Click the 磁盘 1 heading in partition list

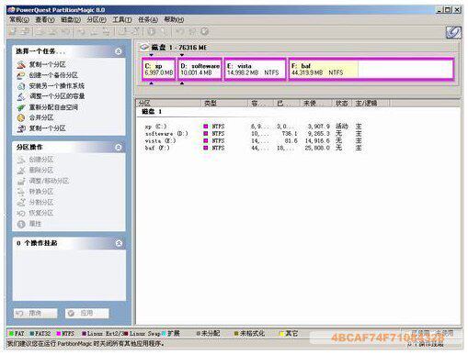(x=152, y=112)
